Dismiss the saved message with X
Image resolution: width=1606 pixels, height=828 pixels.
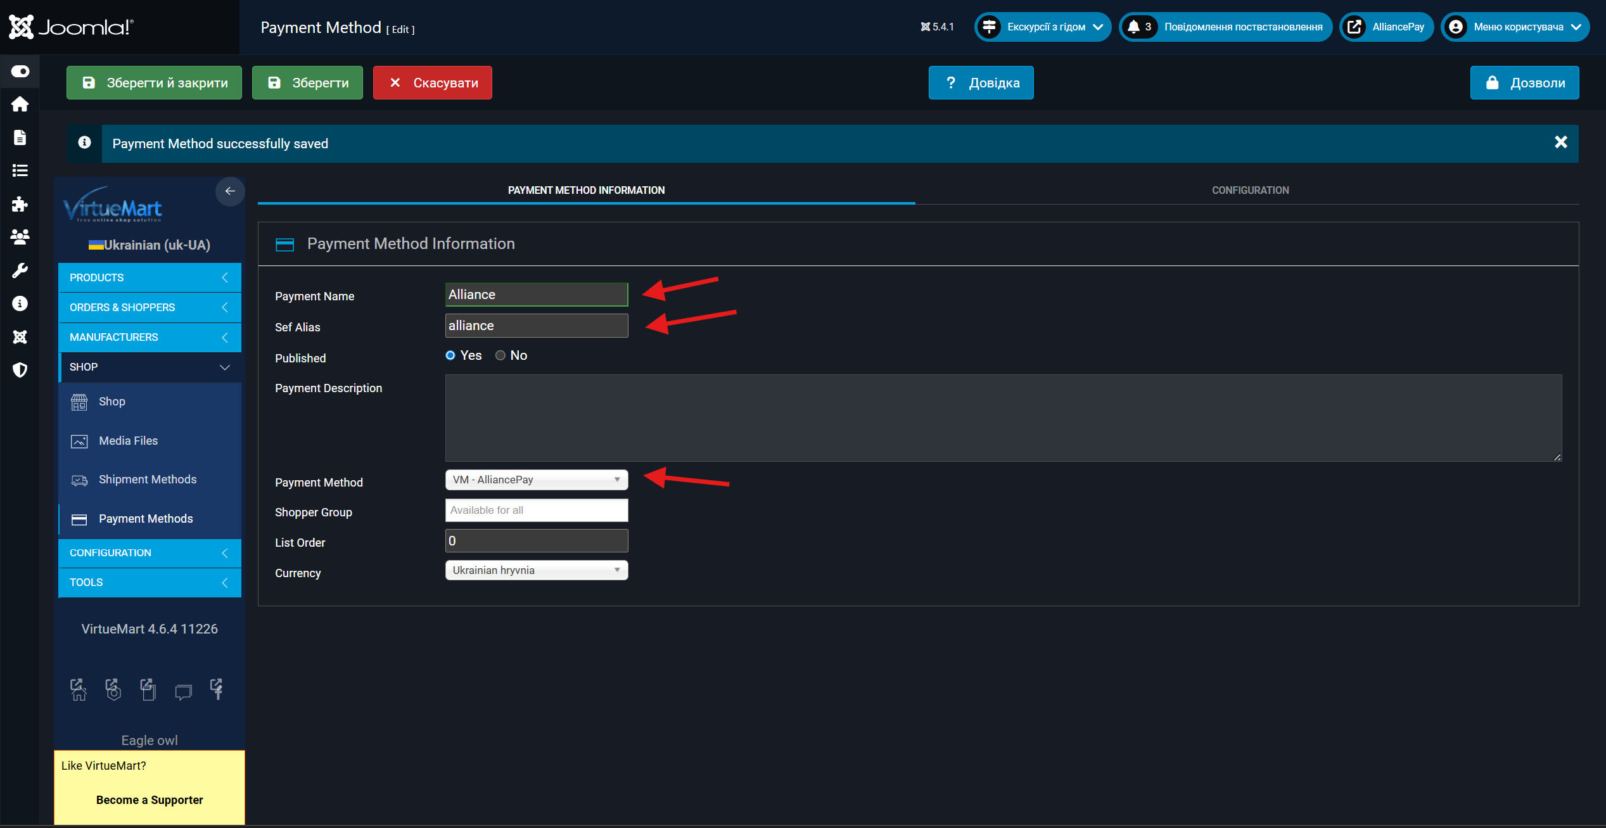click(x=1560, y=143)
